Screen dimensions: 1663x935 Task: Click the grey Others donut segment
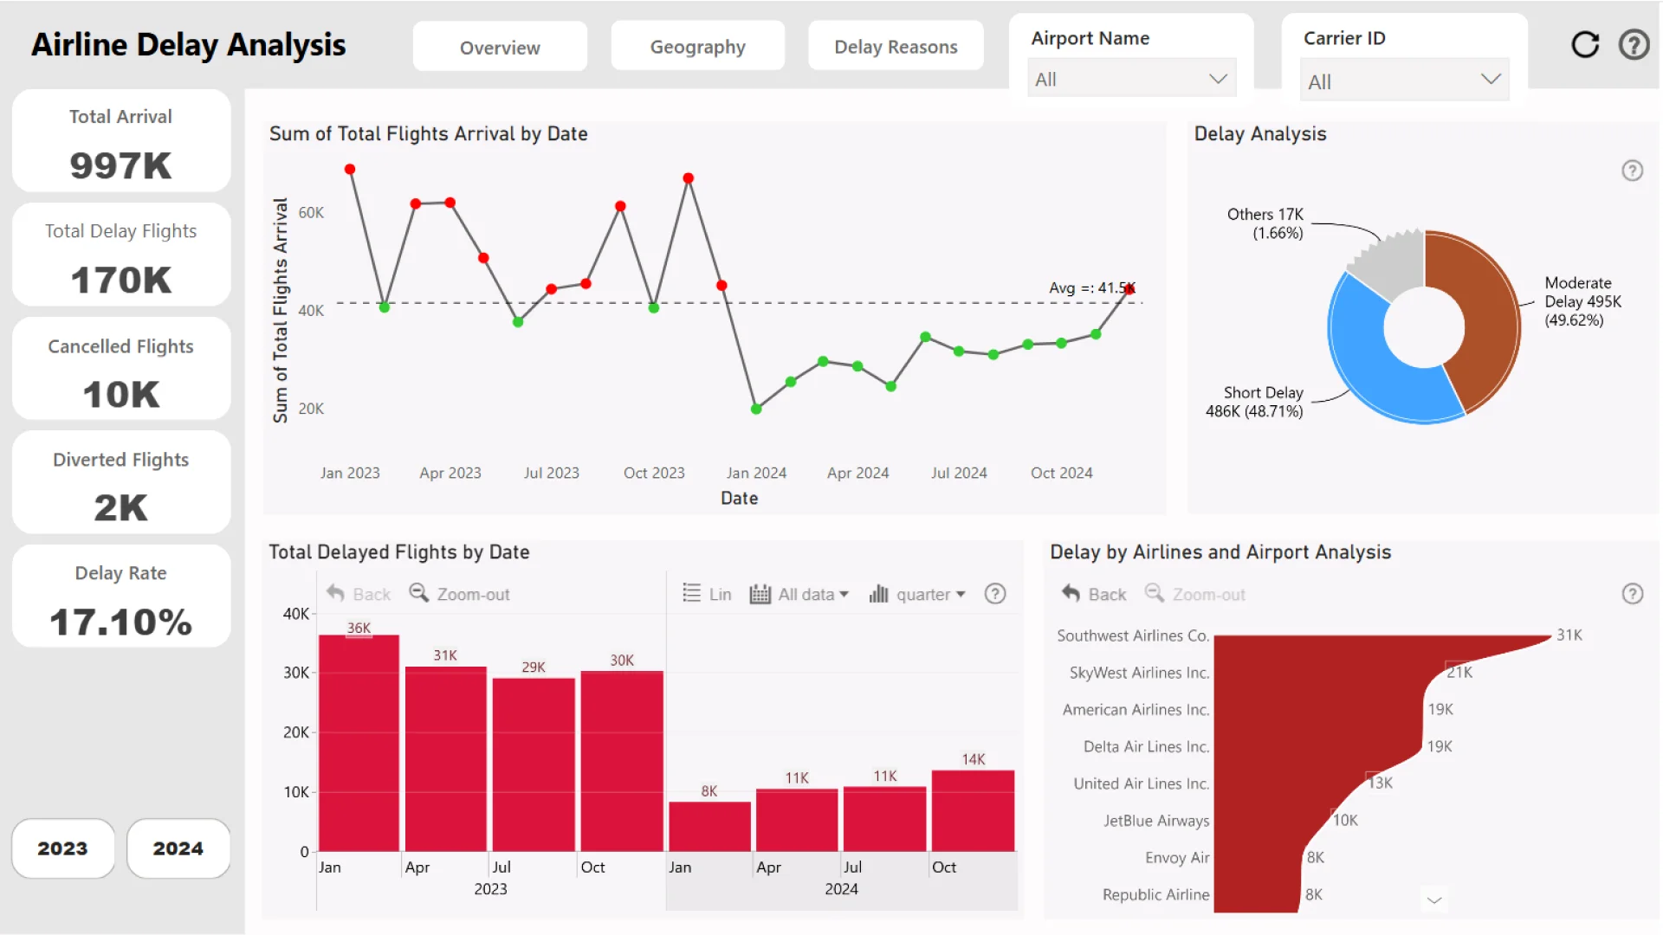(x=1396, y=267)
